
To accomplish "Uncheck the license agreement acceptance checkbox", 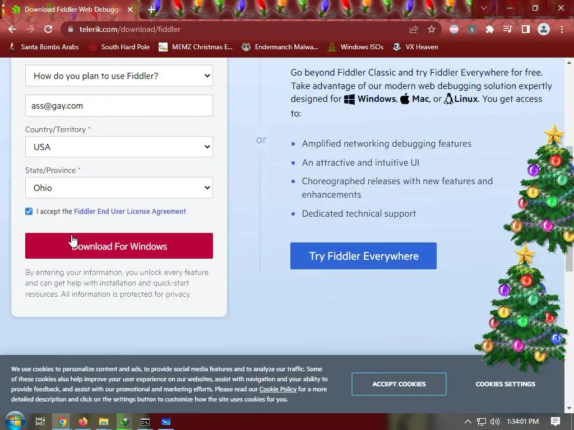I will tap(29, 211).
